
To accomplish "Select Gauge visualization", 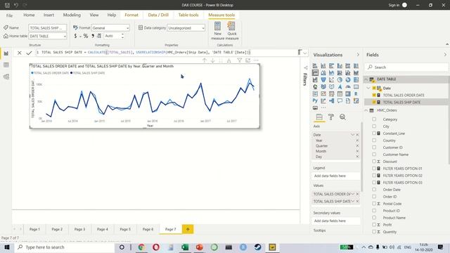I will coord(348,86).
